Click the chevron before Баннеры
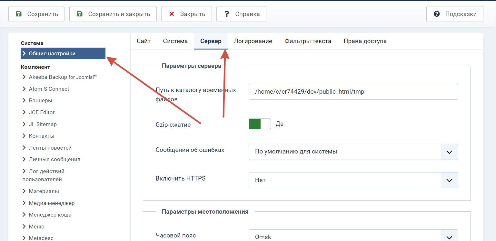The image size is (496, 241). (24, 100)
